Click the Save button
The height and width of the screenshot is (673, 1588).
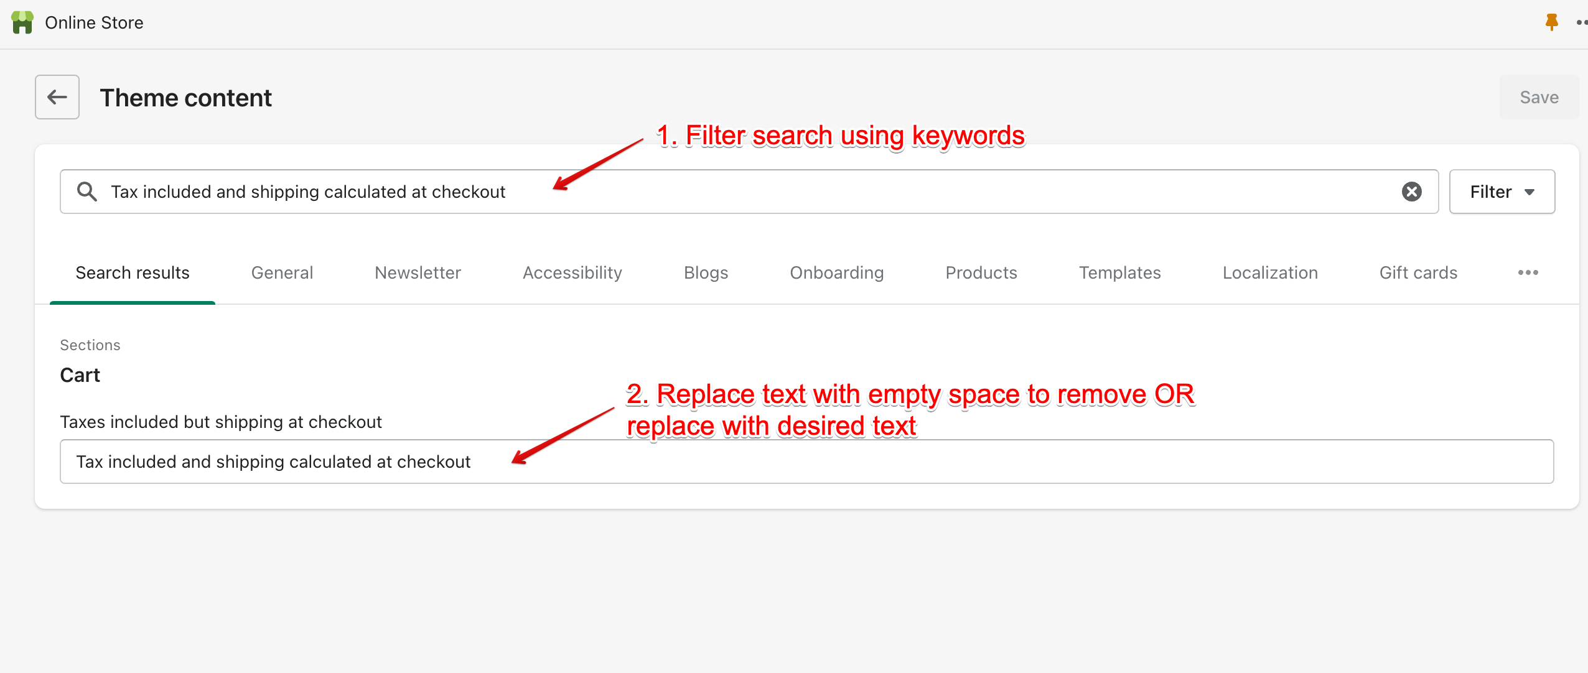click(x=1538, y=97)
